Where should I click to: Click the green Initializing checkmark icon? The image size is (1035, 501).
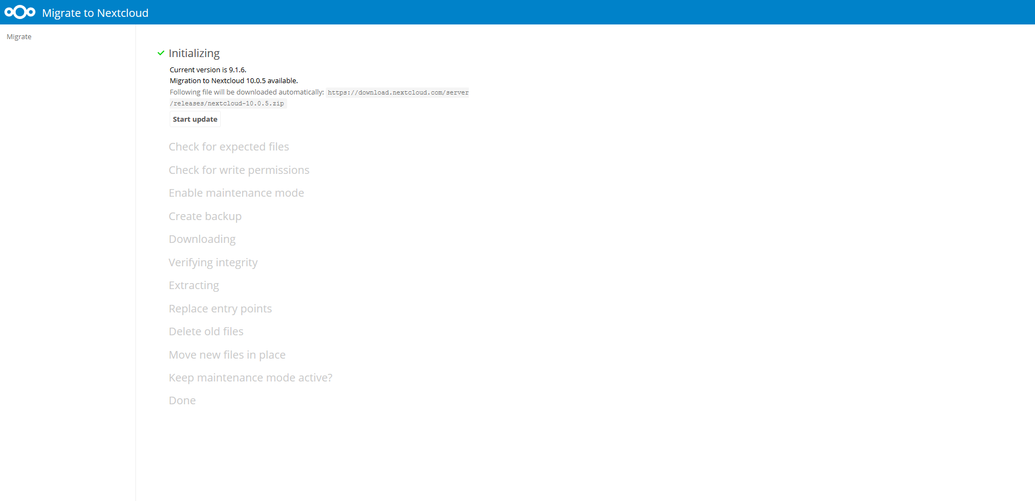tap(161, 53)
